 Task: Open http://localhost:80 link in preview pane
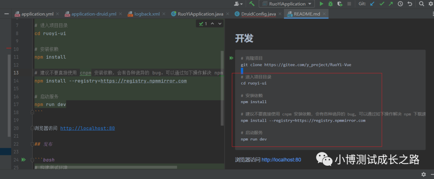click(x=281, y=160)
